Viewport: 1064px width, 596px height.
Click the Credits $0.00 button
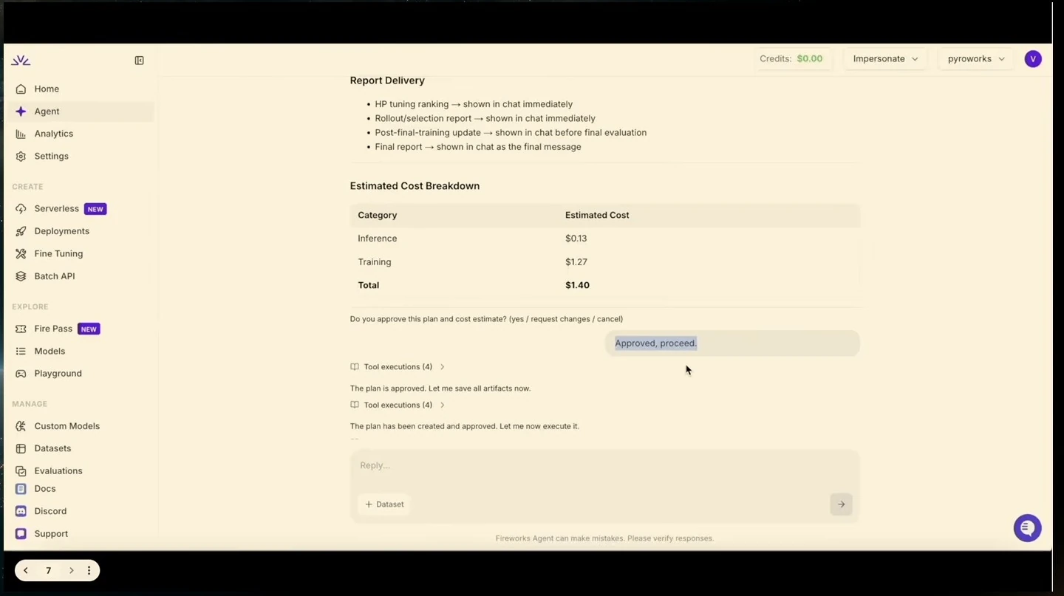coord(794,59)
